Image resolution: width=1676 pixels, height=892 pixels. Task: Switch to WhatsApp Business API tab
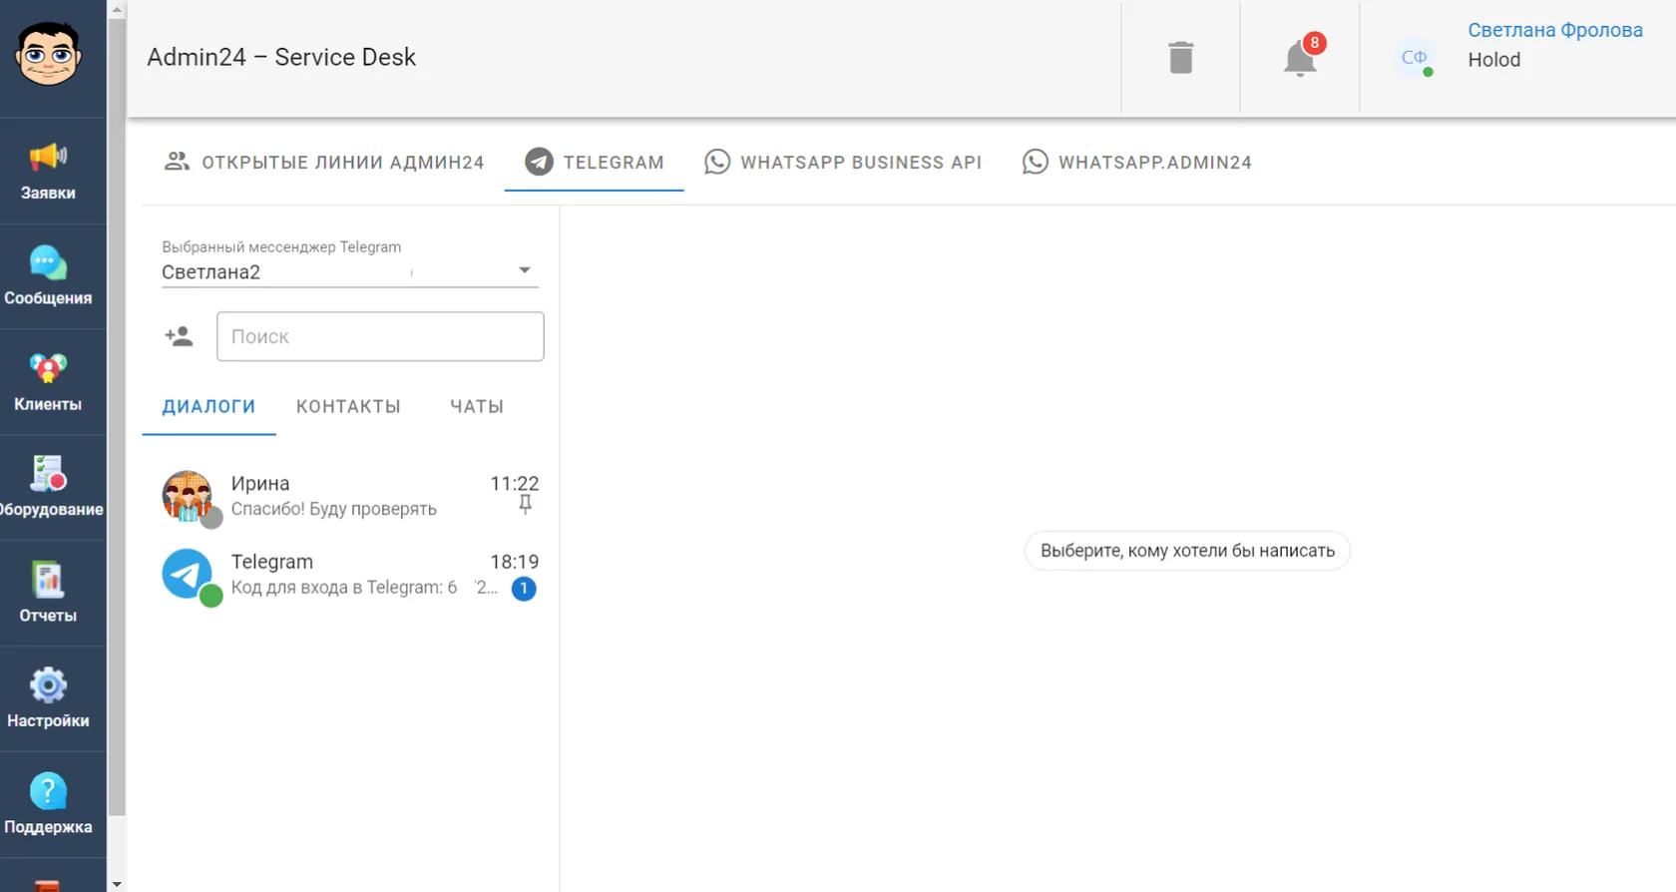(x=843, y=162)
